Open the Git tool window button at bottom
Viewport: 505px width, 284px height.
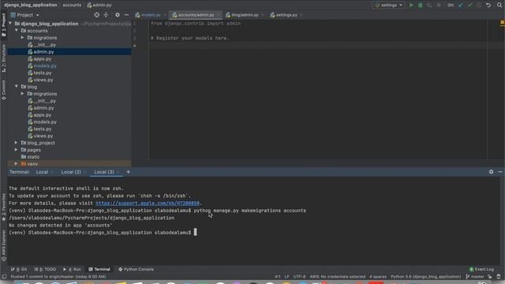coord(19,269)
